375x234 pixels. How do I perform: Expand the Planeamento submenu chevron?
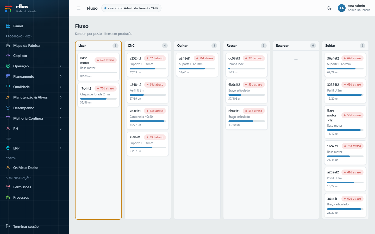tap(61, 76)
